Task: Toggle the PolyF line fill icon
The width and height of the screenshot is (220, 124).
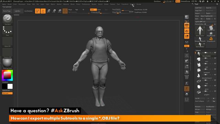Action: tap(187, 77)
